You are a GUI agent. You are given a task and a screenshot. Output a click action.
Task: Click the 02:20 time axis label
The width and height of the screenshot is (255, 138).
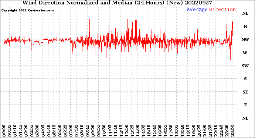[x=26, y=131]
